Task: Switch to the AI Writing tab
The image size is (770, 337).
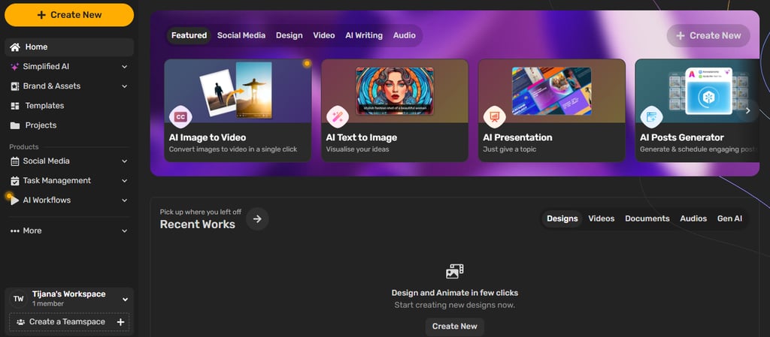Action: 364,35
